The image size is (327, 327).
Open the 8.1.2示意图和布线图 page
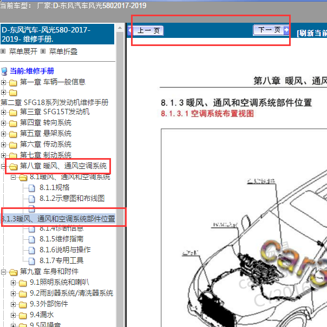pyautogui.click(x=72, y=198)
